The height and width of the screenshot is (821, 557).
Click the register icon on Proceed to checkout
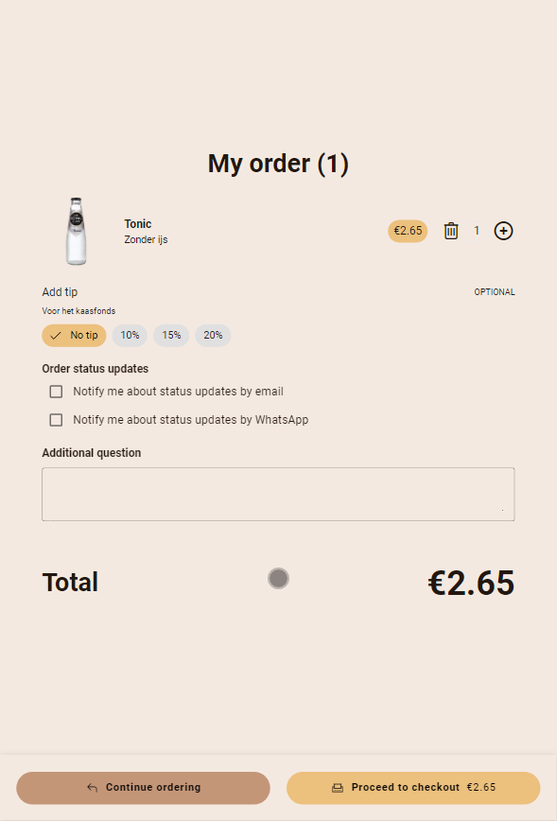[338, 788]
